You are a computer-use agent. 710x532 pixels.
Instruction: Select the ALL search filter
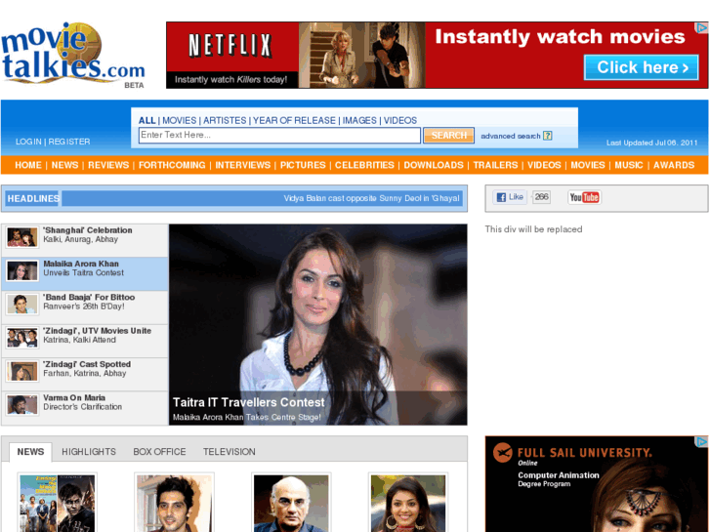(x=146, y=120)
